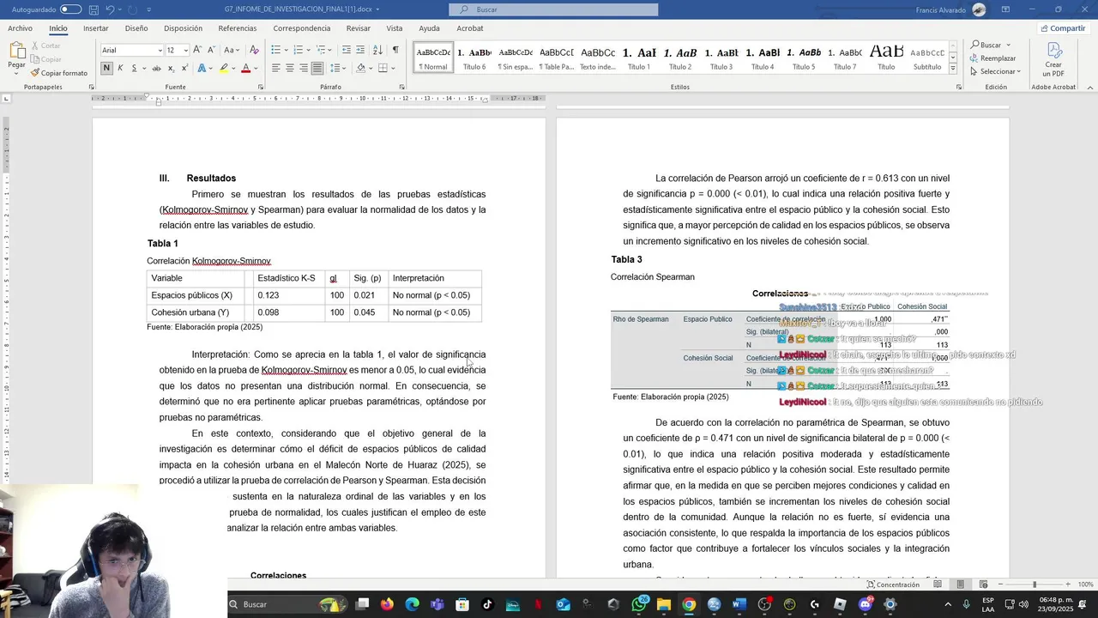
Task: Toggle superscript formatting
Action: tap(184, 68)
